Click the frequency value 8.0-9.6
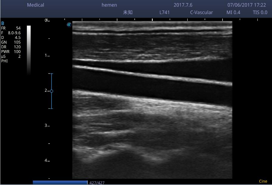The height and width of the screenshot is (185, 272). click(x=14, y=33)
